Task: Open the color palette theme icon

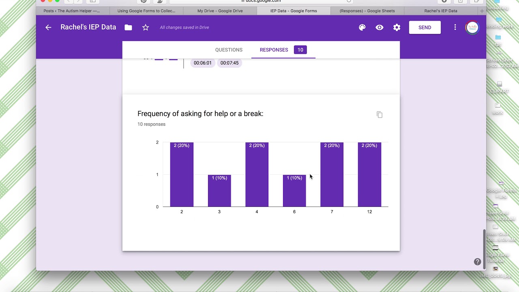Action: click(362, 27)
